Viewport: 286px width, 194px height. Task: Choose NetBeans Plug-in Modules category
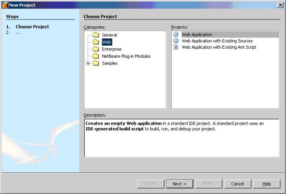coord(126,56)
